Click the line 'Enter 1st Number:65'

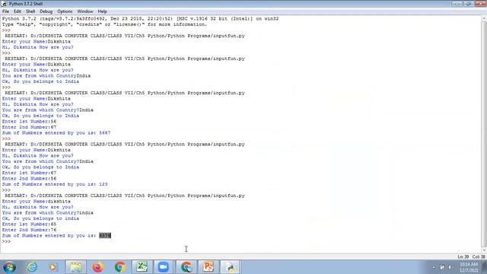click(x=29, y=225)
